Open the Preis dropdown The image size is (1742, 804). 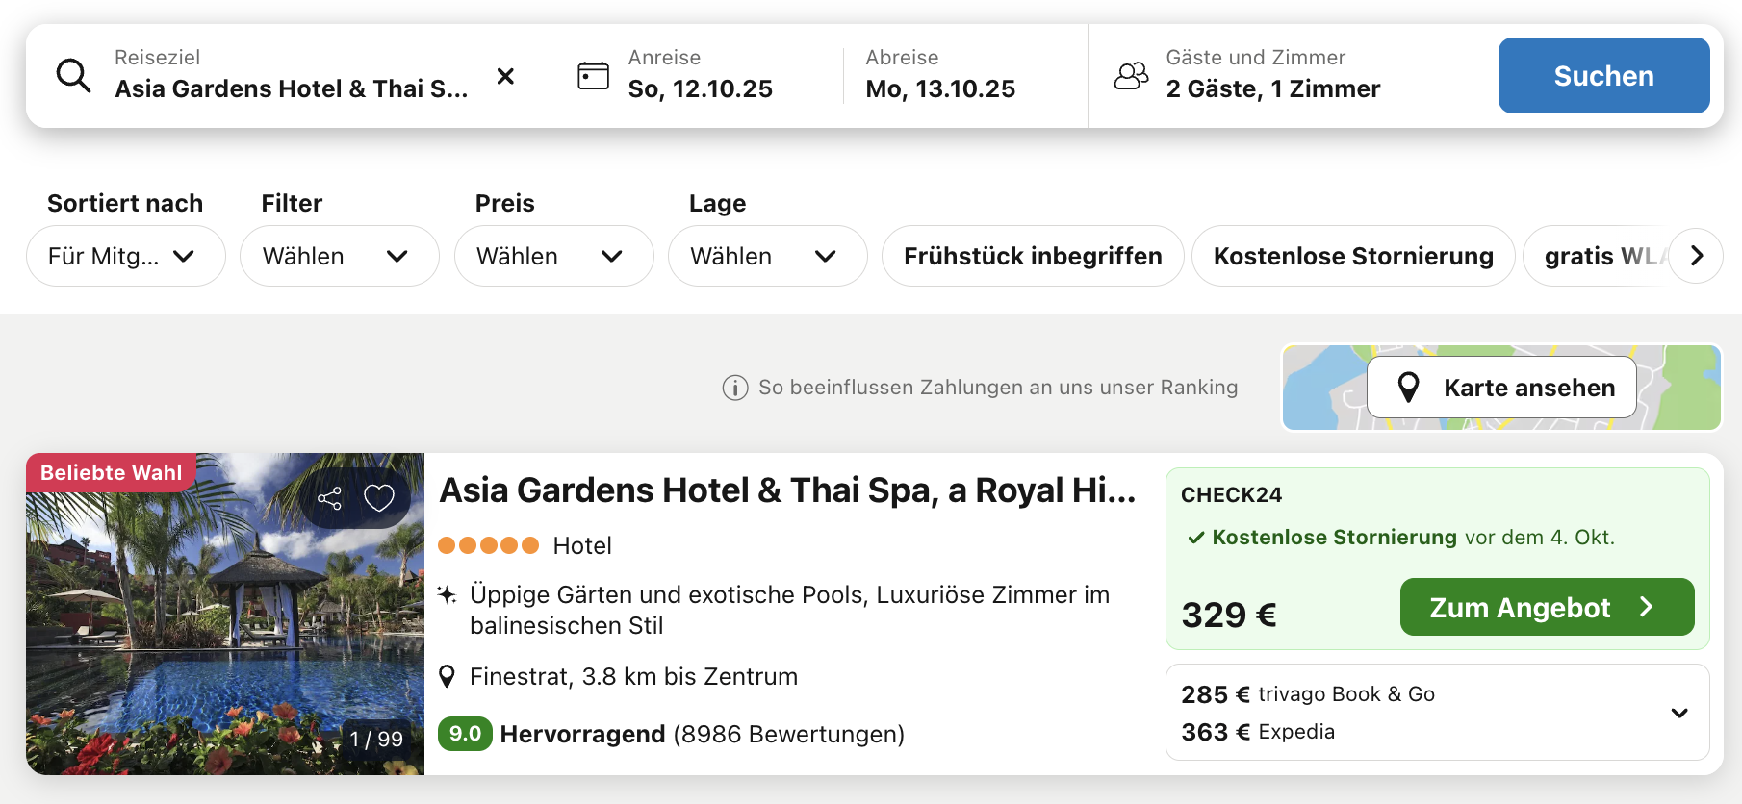[x=553, y=256]
